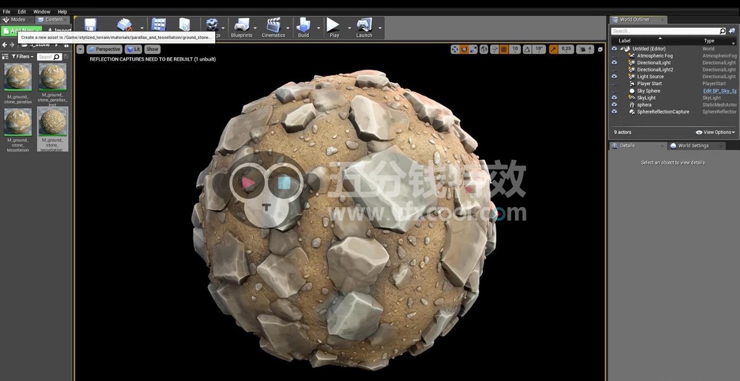This screenshot has height=381, width=740.
Task: Open the Edit menu
Action: (x=22, y=12)
